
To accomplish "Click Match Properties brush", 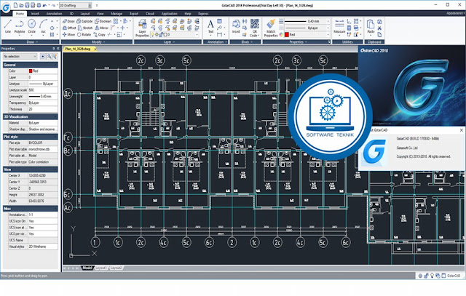I will tap(271, 28).
